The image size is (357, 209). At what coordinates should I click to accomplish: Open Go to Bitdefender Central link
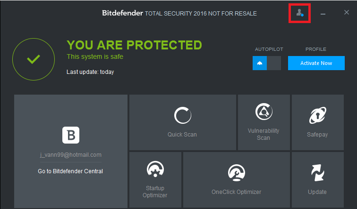click(70, 171)
